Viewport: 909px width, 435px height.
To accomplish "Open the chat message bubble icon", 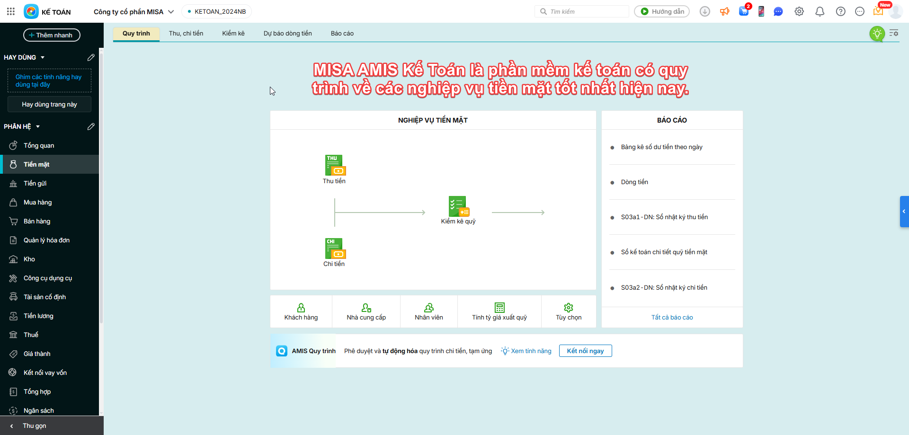I will [x=778, y=11].
